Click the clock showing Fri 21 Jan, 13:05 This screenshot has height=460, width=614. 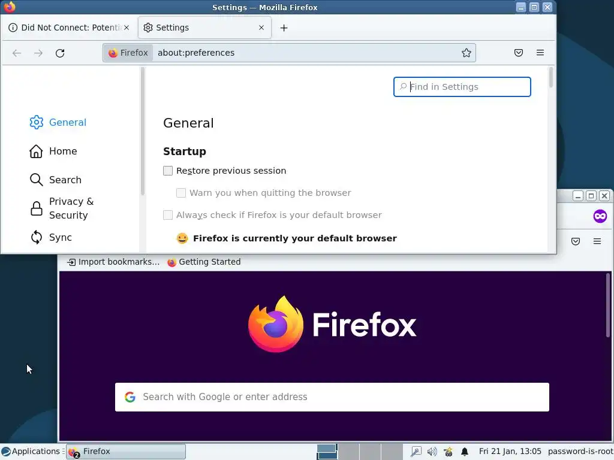[510, 452]
